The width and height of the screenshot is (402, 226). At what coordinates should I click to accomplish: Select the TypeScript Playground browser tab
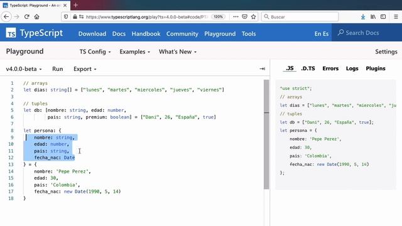tap(35, 5)
